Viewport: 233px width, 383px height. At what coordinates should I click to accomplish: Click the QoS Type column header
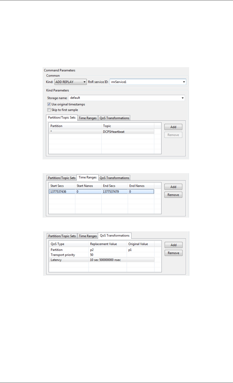69,244
